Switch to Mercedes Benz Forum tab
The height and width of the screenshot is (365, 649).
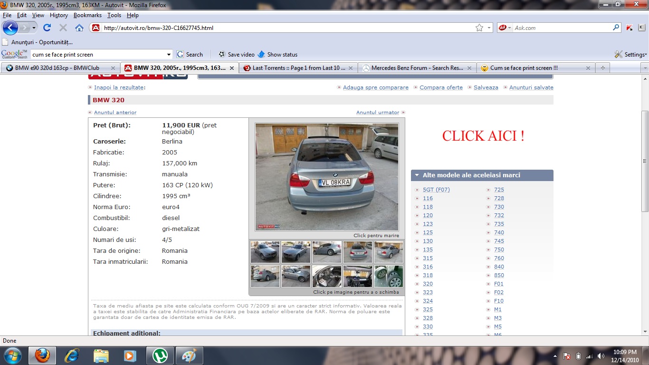417,68
